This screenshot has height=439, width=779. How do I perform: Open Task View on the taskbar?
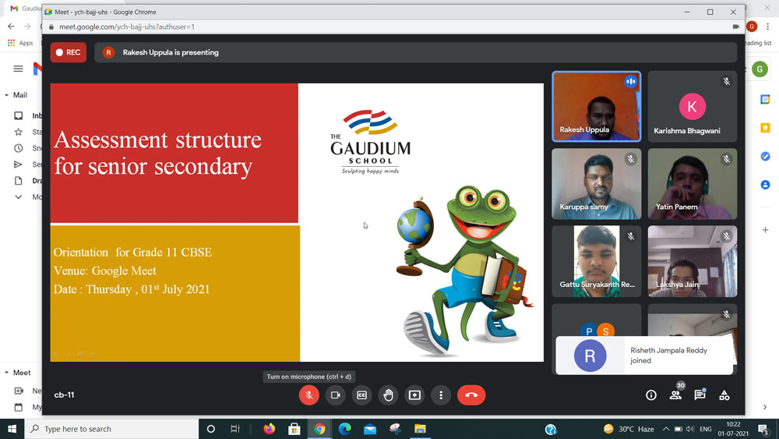pyautogui.click(x=235, y=429)
